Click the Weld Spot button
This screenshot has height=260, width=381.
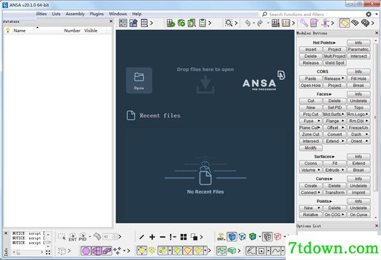point(335,63)
